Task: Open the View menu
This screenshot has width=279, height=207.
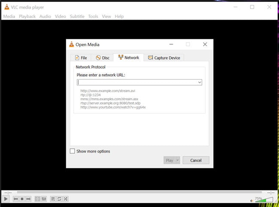Action: tap(106, 16)
